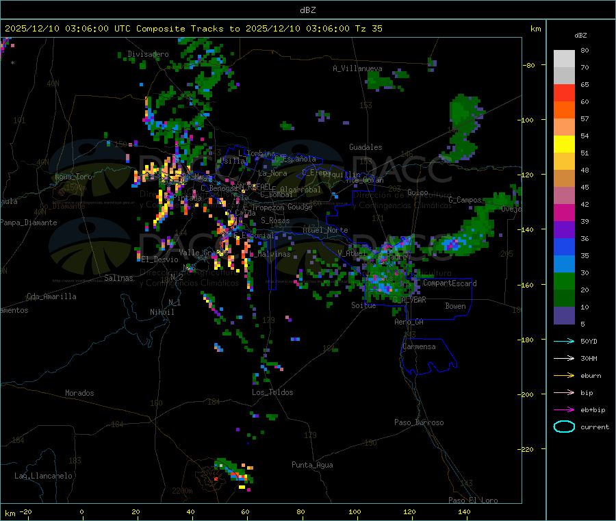Click the dBZ heading above the color scale
Image resolution: width=616 pixels, height=521 pixels.
580,36
